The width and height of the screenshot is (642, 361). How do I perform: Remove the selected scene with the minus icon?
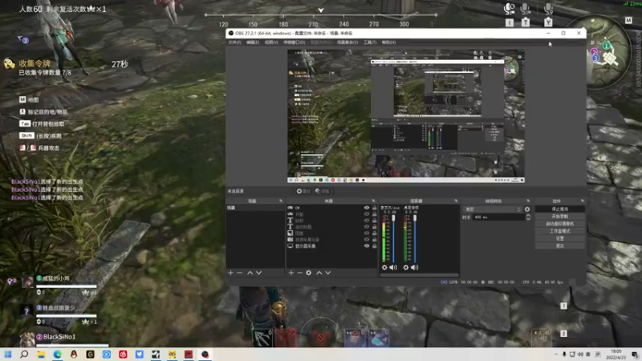239,273
